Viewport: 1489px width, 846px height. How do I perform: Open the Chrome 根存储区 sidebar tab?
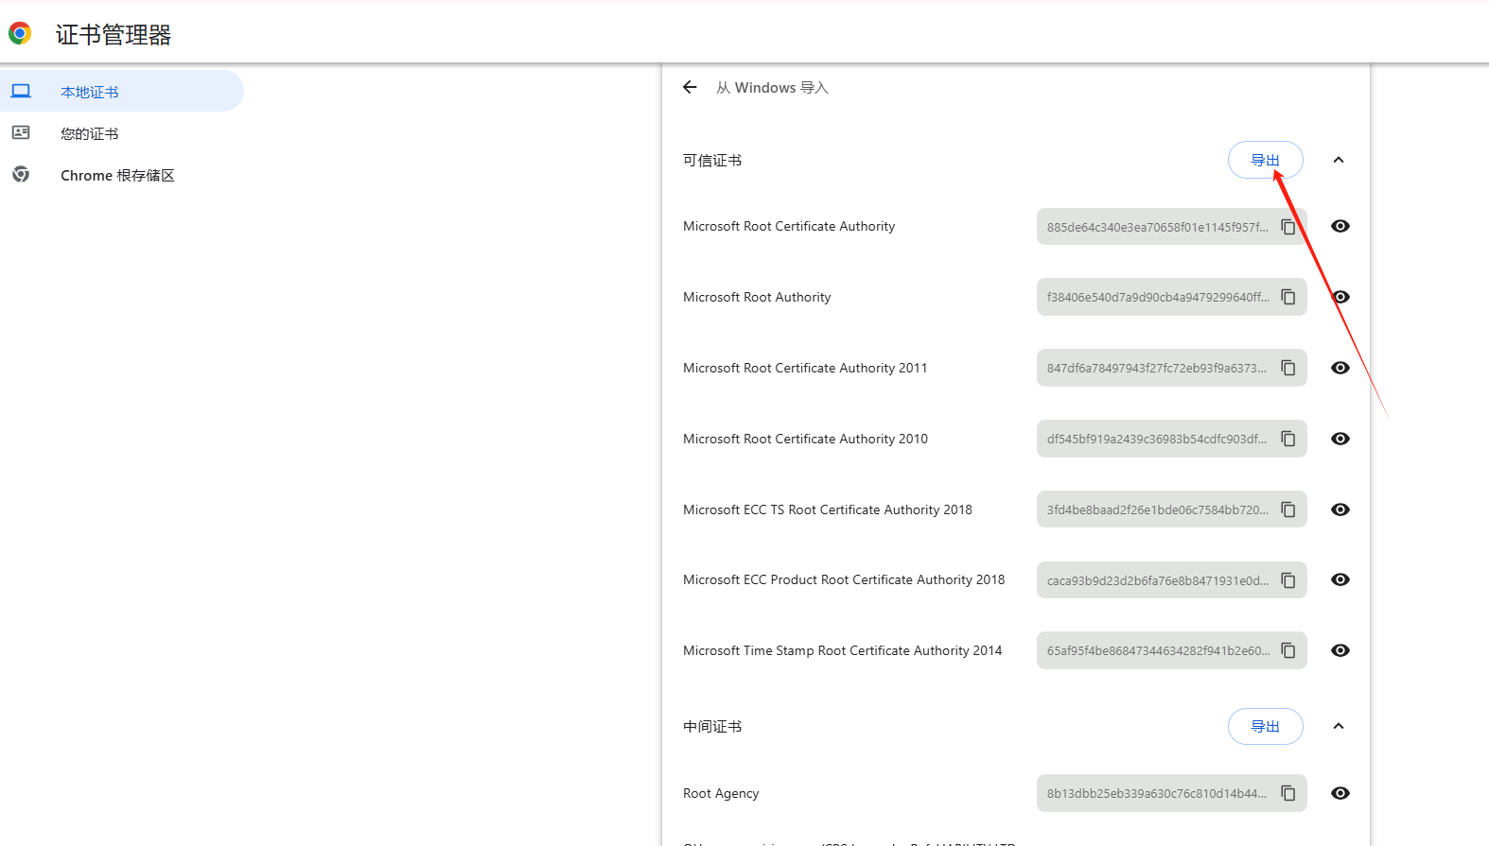pyautogui.click(x=121, y=175)
